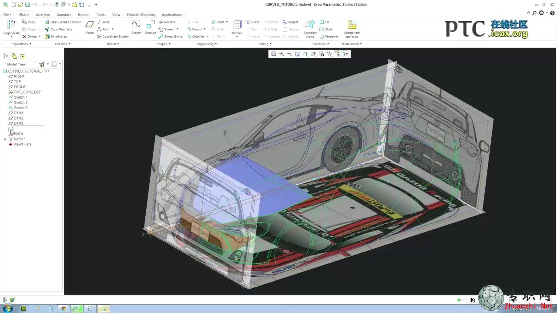Expand the Engineering group dropdown
The image size is (557, 313).
pyautogui.click(x=207, y=44)
